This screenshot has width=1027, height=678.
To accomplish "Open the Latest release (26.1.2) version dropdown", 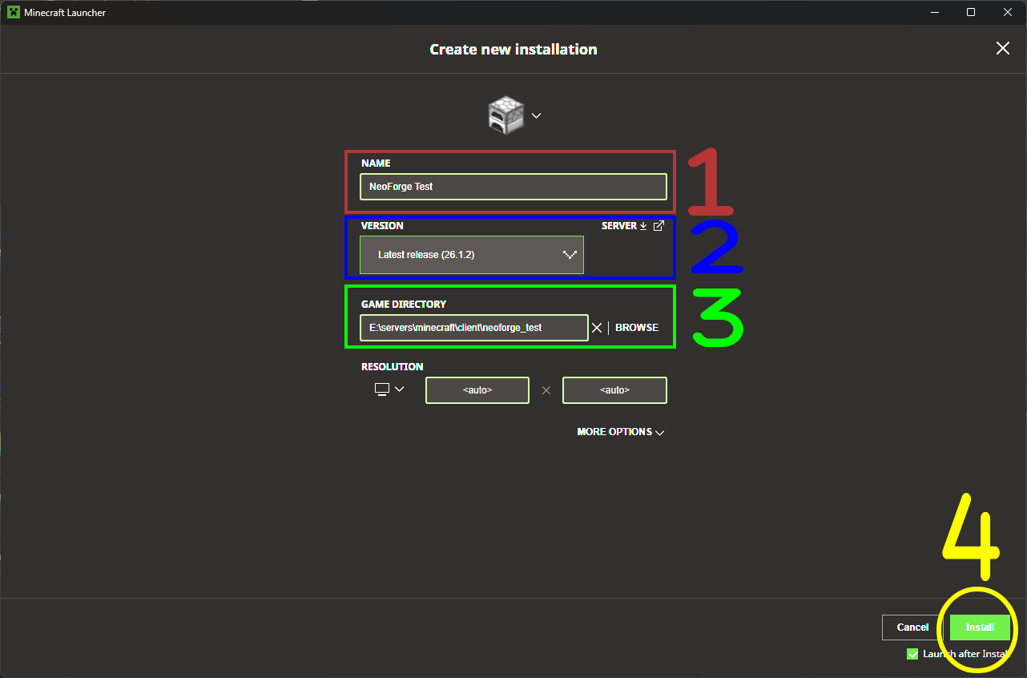I will (472, 255).
